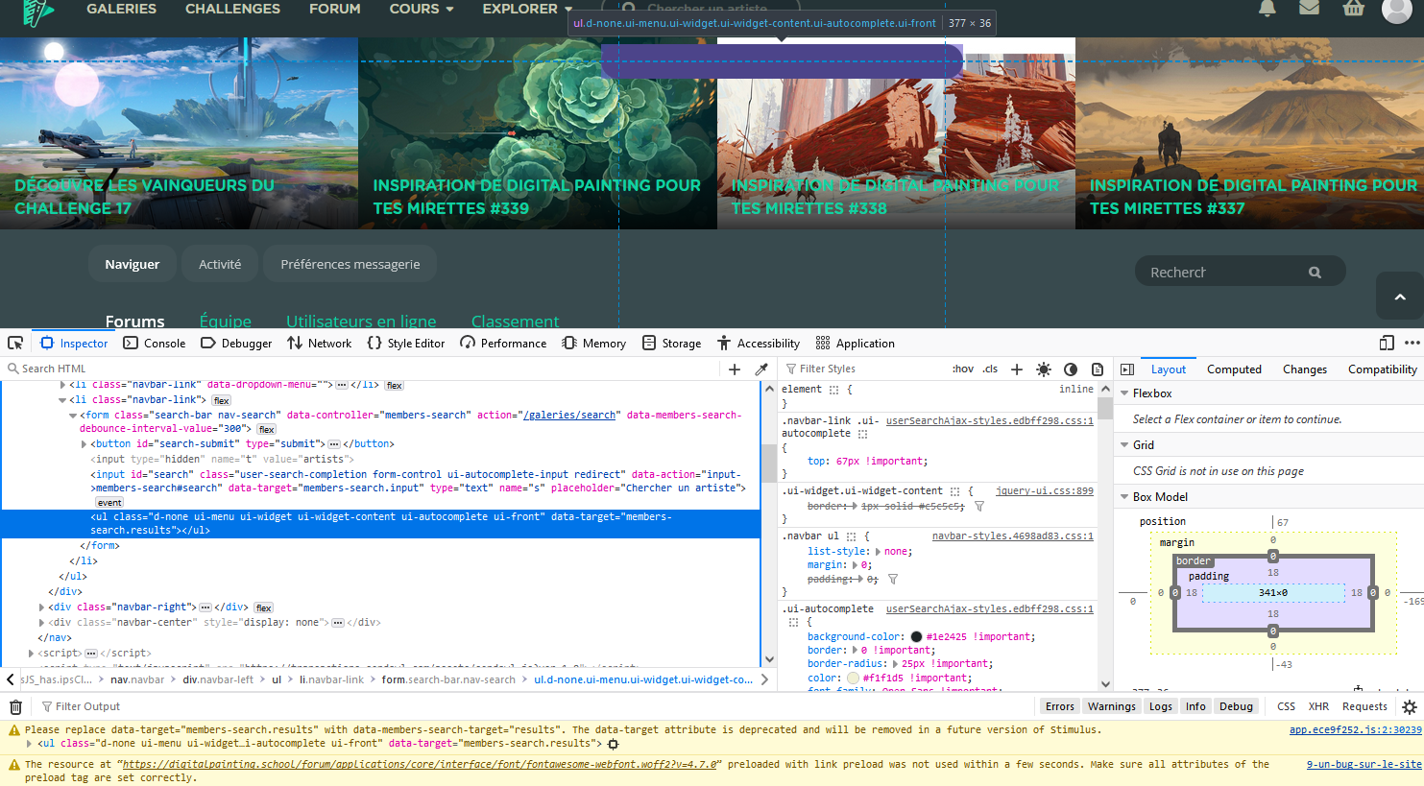
Task: Activate the eyedropper color picker
Action: [761, 368]
